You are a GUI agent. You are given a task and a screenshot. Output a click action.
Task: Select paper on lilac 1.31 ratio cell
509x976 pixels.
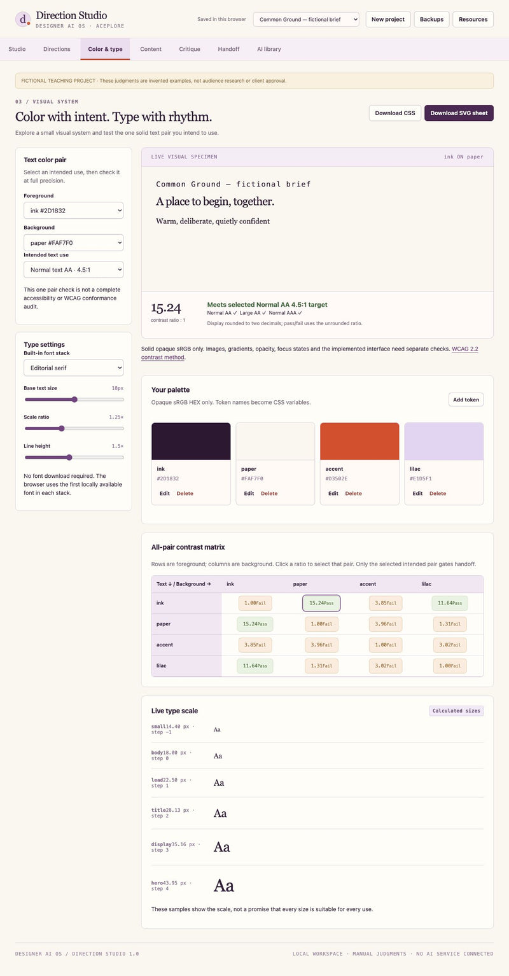[x=450, y=624]
